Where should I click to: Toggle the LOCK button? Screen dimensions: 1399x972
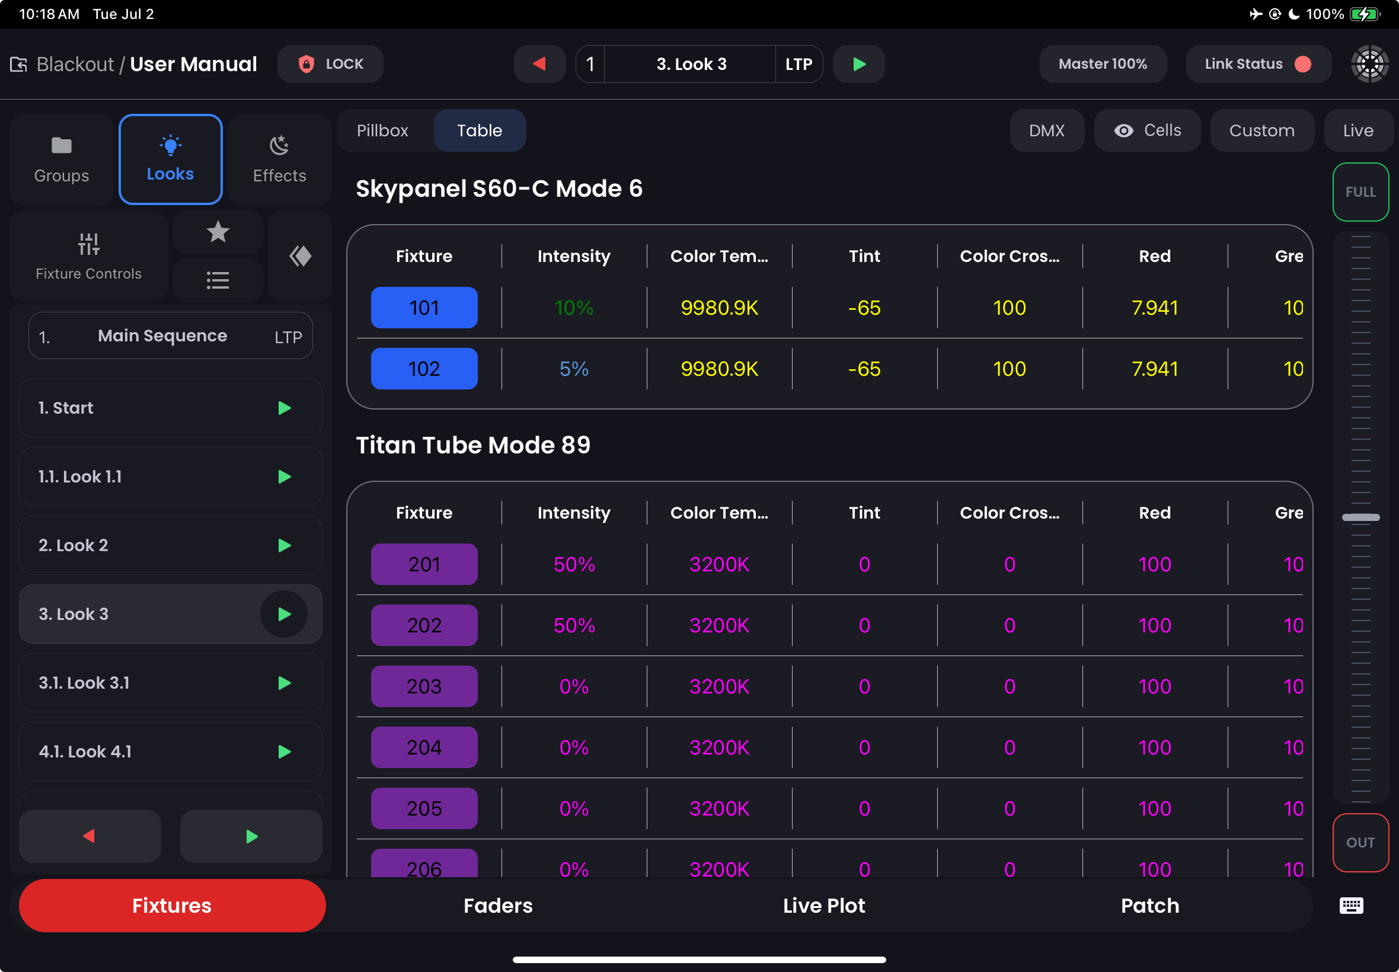pyautogui.click(x=330, y=64)
